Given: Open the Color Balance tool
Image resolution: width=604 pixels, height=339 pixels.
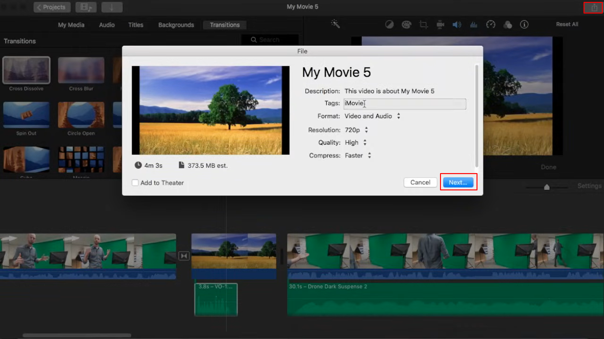Looking at the screenshot, I should click(389, 24).
